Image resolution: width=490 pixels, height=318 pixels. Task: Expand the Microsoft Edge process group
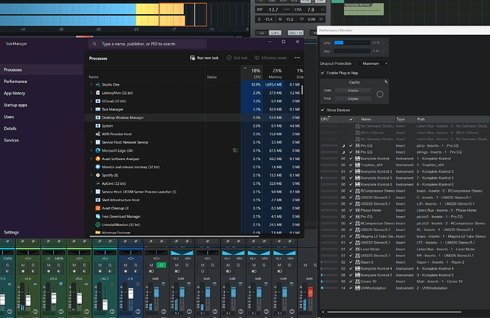pos(90,151)
